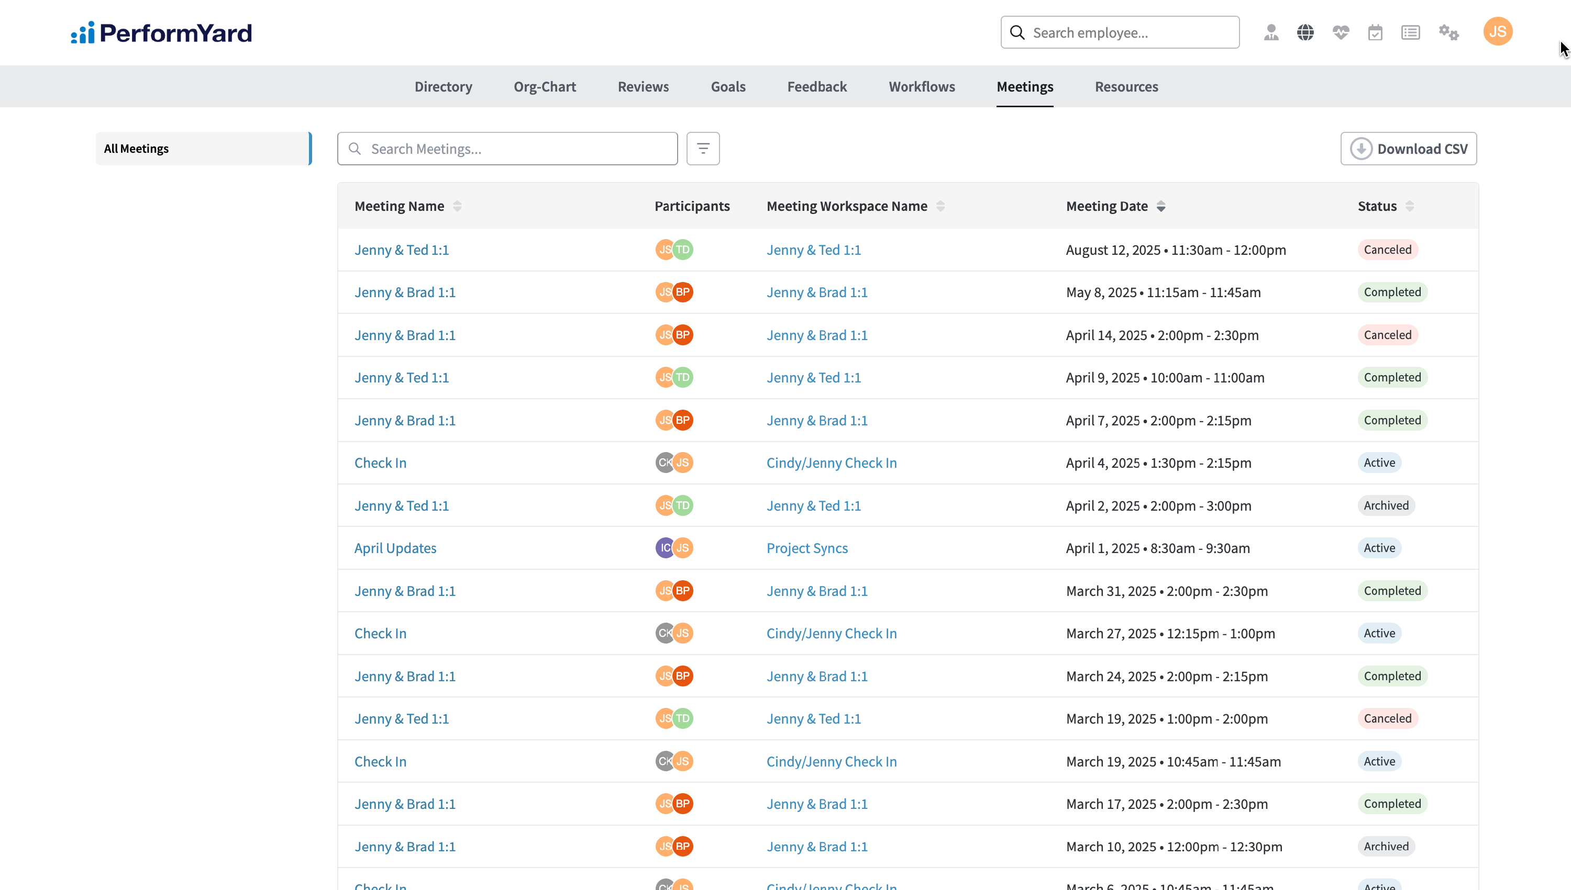The image size is (1571, 890).
Task: Open settings via the double gears icon
Action: (1448, 32)
